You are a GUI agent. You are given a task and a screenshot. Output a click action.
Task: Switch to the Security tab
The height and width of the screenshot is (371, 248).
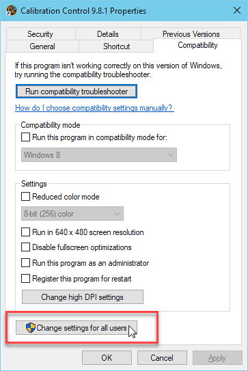(40, 34)
